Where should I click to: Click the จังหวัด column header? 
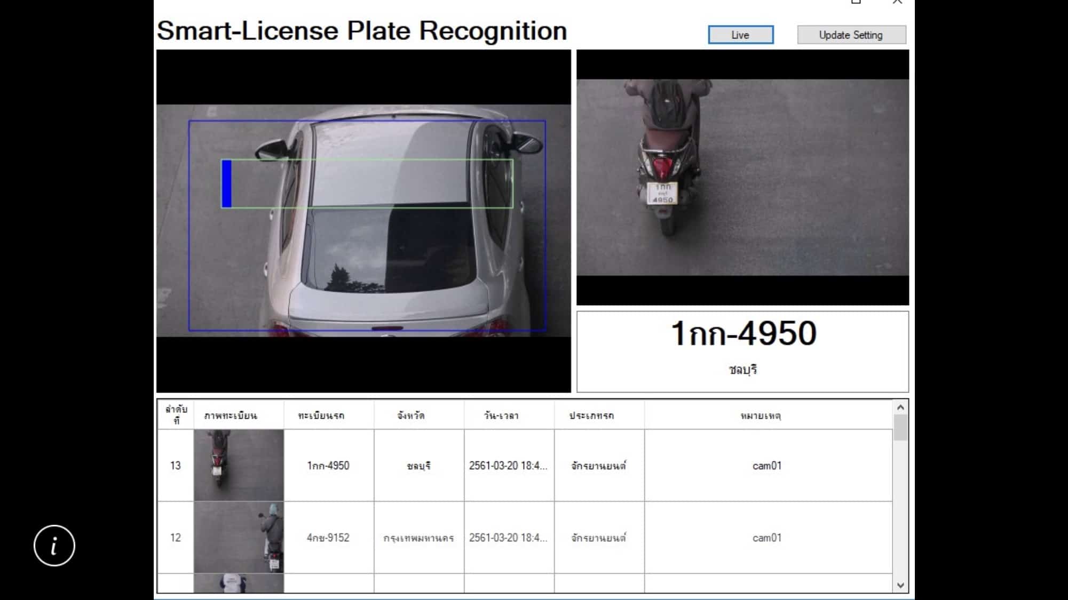[x=411, y=415]
